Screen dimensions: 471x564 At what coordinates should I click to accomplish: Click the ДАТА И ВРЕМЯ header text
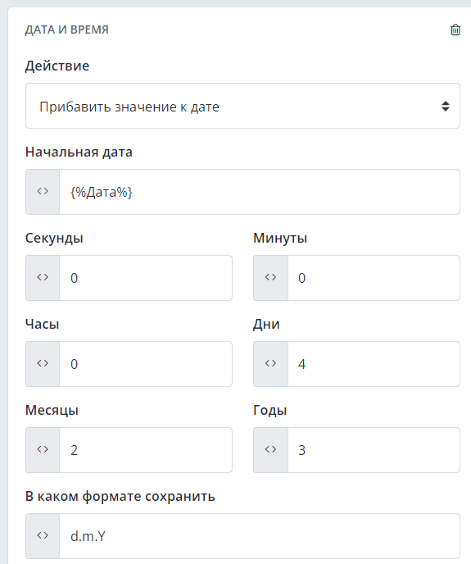click(x=66, y=30)
